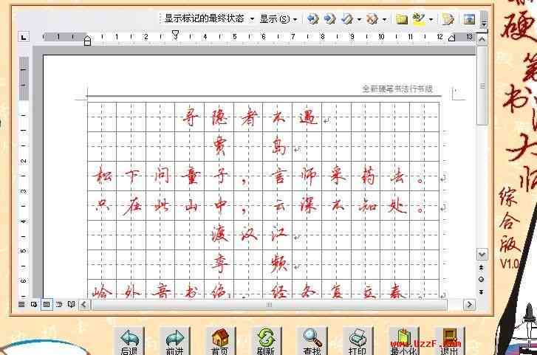Click the first-line indent marker on ruler
537x355 pixels.
click(x=175, y=34)
